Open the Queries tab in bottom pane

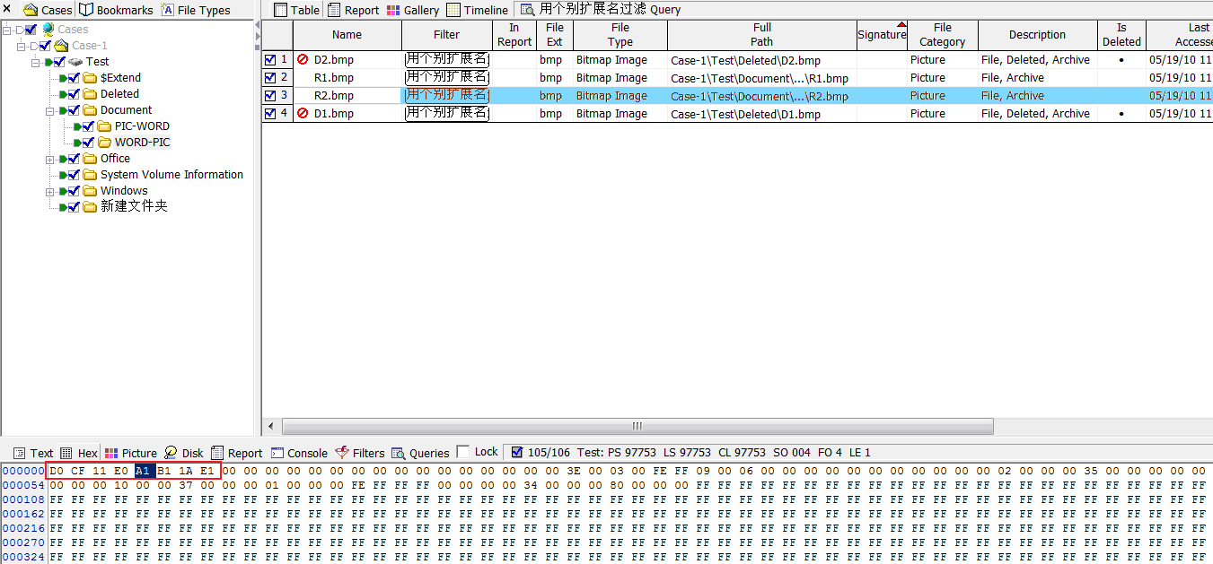(420, 453)
